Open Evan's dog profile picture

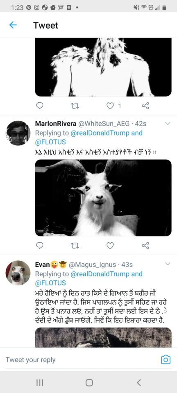click(18, 273)
